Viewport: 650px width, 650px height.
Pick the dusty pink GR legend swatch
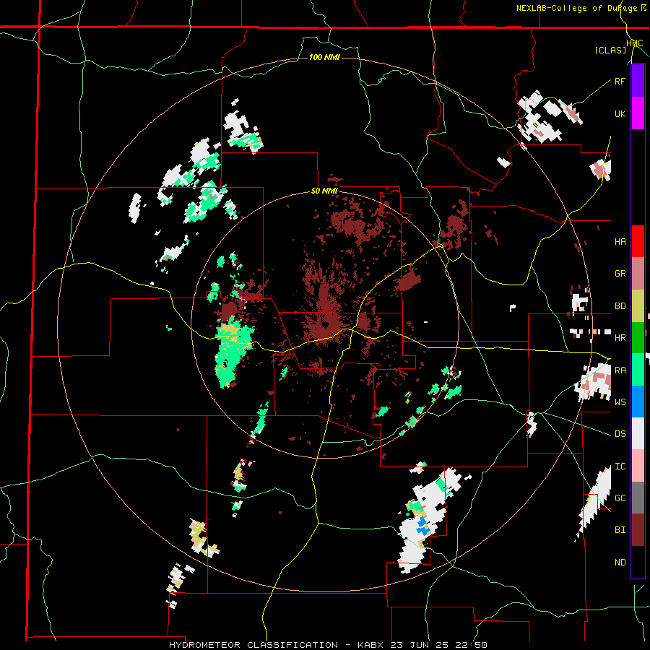click(638, 274)
